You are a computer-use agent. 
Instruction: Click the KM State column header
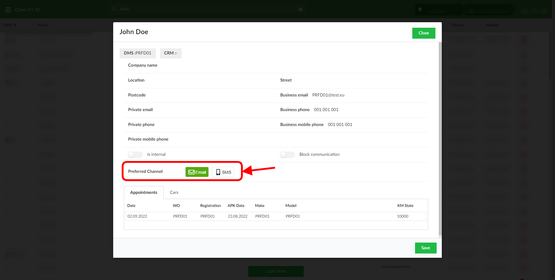pos(405,206)
